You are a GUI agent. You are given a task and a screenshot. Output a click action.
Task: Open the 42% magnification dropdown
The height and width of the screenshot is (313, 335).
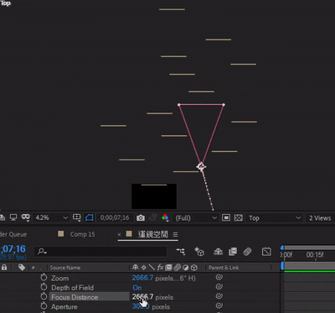point(50,217)
